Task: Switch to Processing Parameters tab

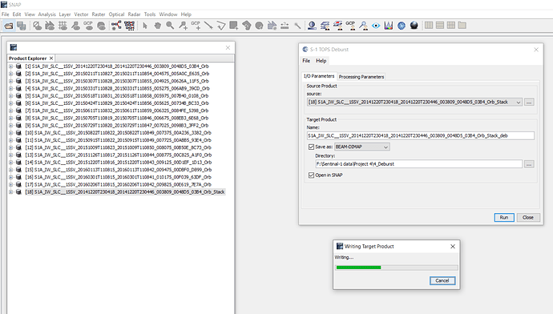Action: point(361,76)
